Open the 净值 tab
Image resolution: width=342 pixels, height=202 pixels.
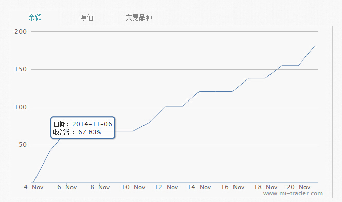click(x=87, y=18)
